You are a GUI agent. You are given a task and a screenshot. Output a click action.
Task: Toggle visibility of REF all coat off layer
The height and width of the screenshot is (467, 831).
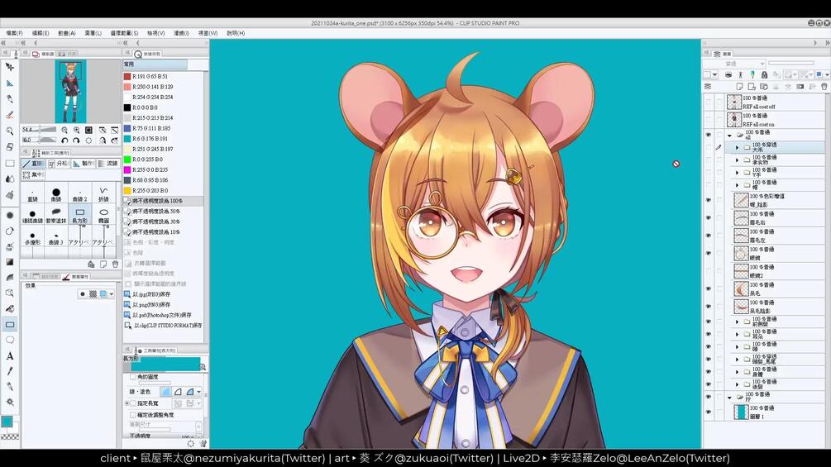pos(708,102)
